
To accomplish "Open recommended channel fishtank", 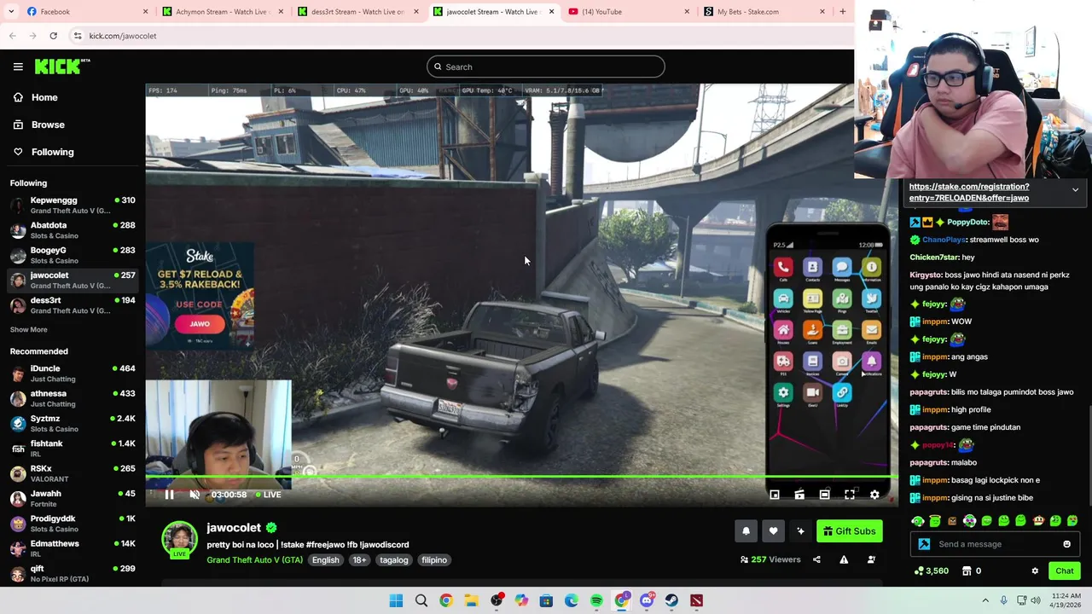I will coord(73,449).
